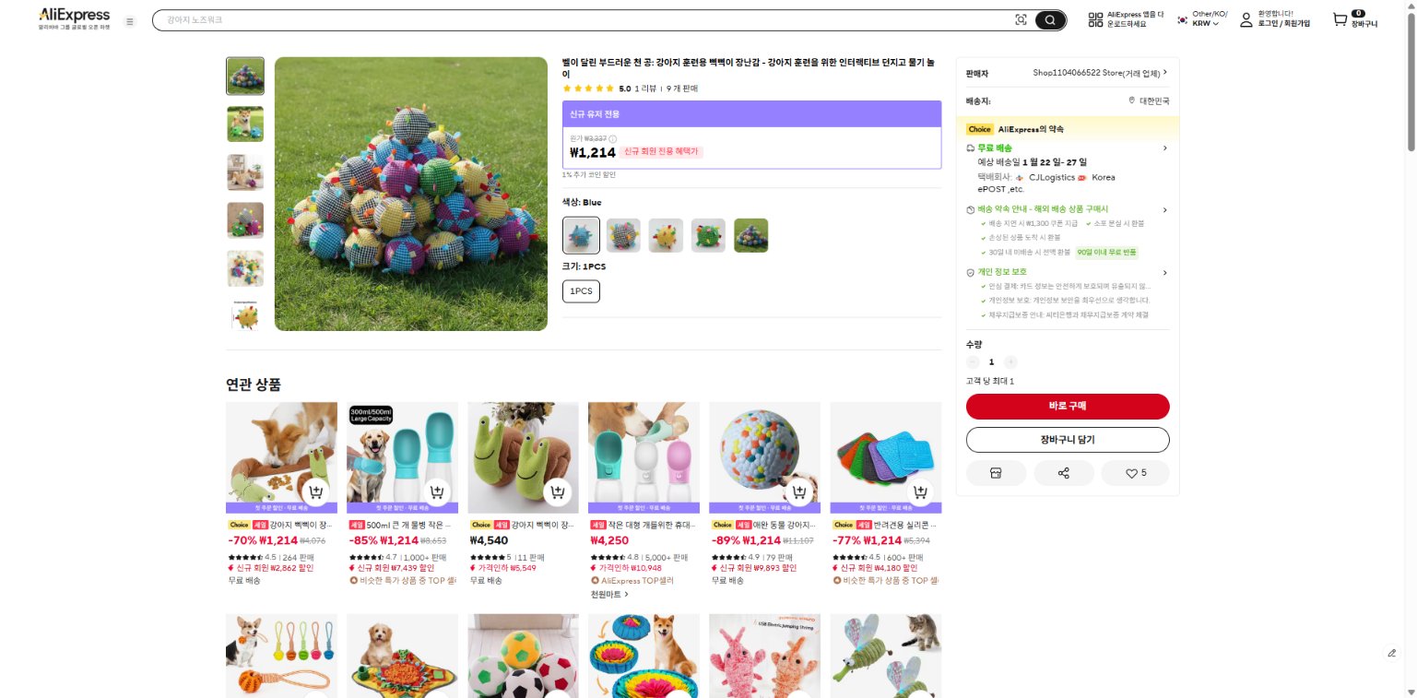Add the corgi snuffle toy to cart
The image size is (1417, 698).
(316, 492)
